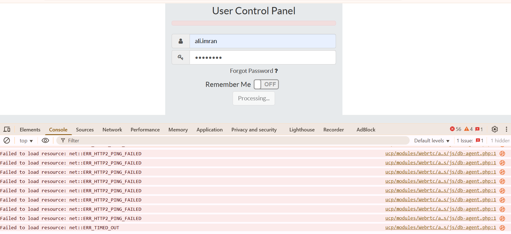Open DevTools settings gear
The height and width of the screenshot is (234, 511).
tap(495, 129)
